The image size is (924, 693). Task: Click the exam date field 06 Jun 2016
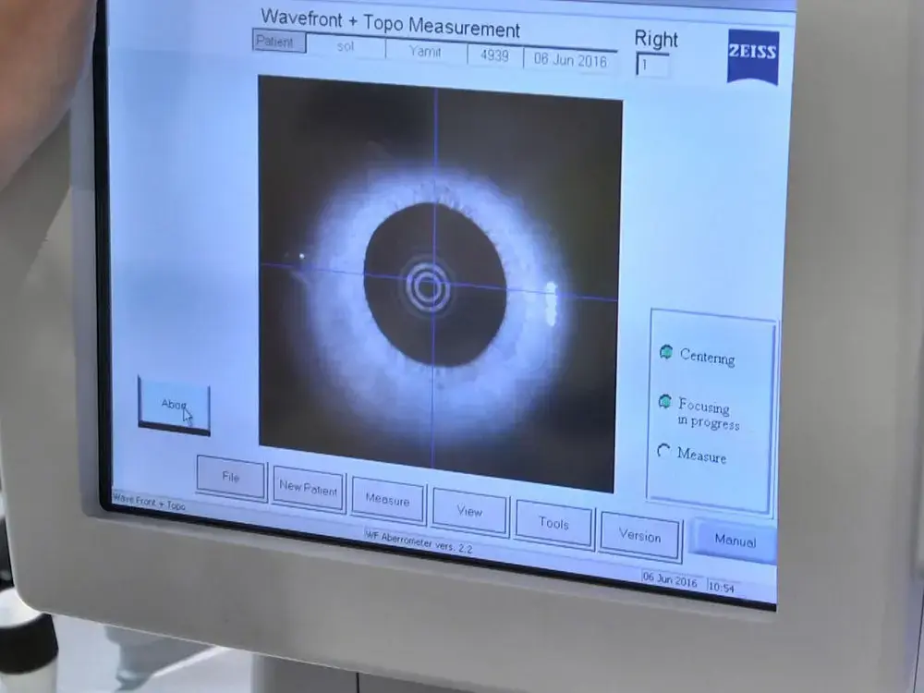coord(570,59)
